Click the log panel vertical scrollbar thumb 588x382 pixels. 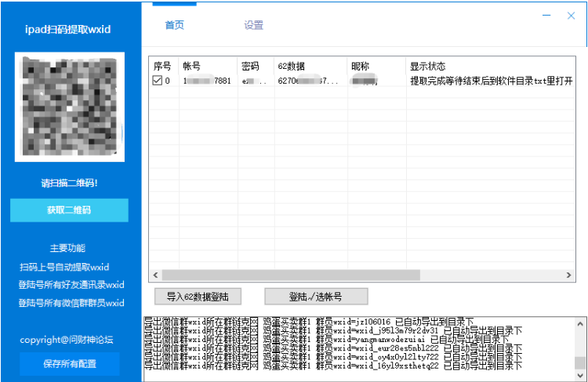click(580, 362)
